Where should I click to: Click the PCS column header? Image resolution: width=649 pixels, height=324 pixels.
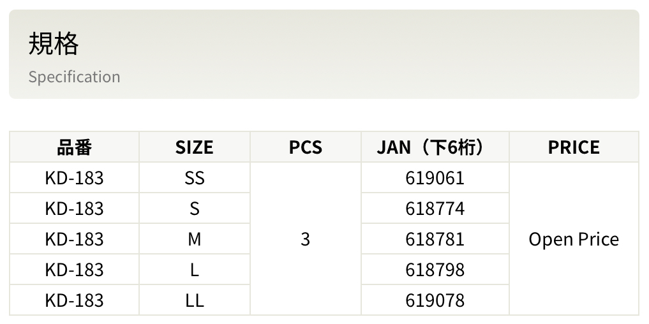305,147
